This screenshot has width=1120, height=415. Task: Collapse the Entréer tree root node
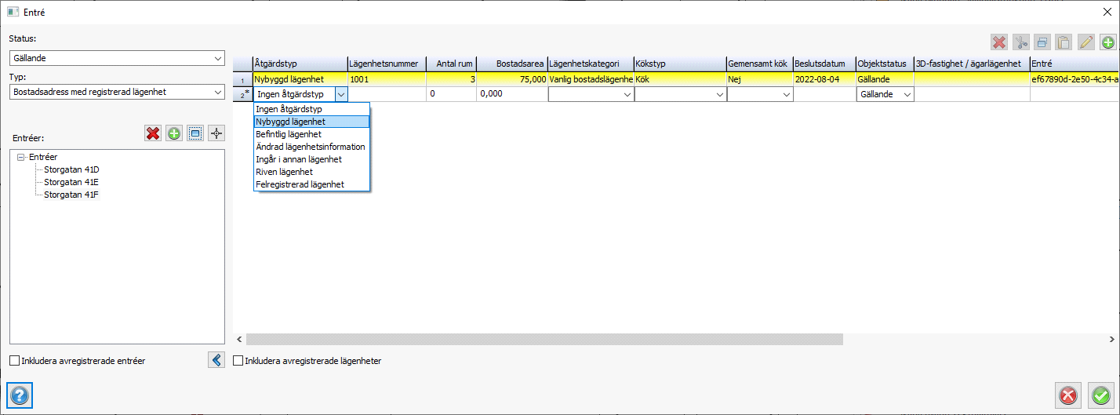click(20, 157)
